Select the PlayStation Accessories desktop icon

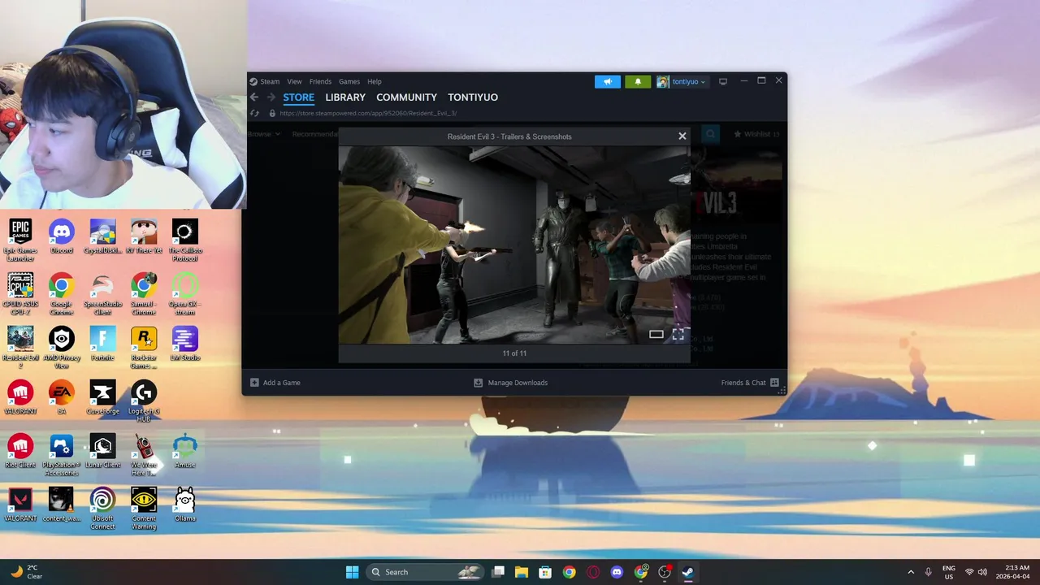(62, 454)
